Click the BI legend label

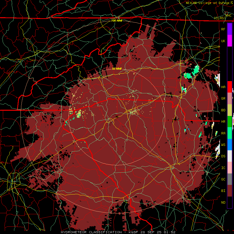pos(223,191)
